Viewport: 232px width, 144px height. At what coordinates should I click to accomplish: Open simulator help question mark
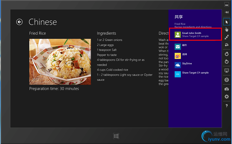(226, 106)
